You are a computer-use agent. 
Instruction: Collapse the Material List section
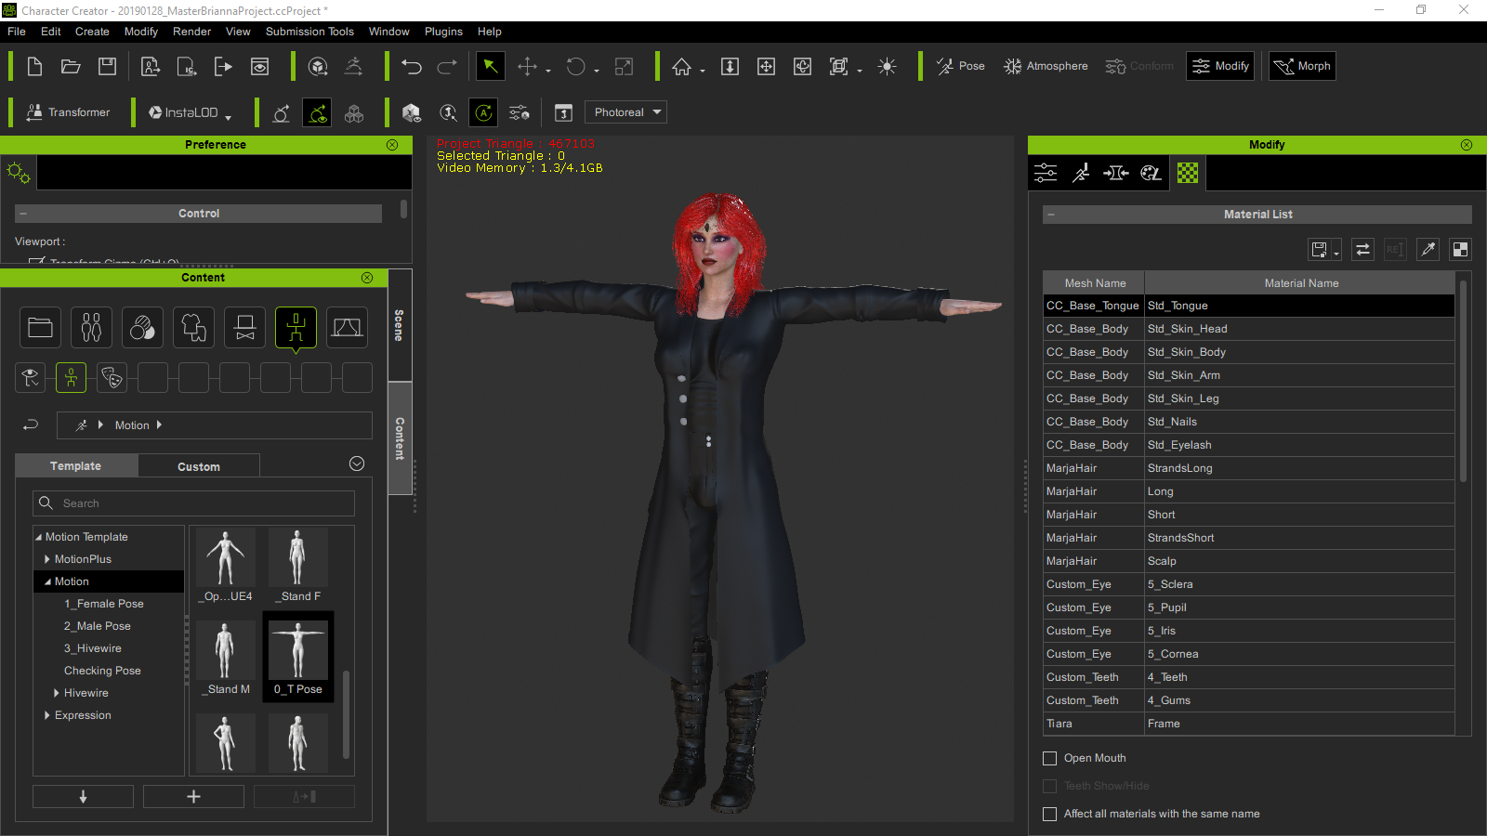[1051, 215]
